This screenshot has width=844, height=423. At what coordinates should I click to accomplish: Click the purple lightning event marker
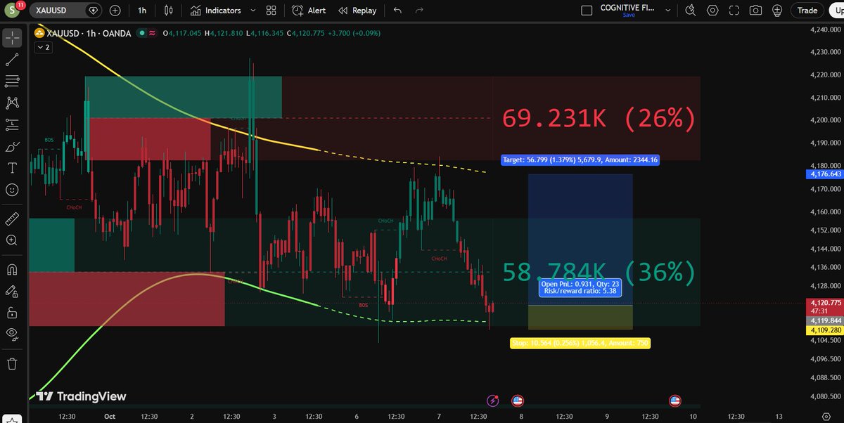pos(494,401)
